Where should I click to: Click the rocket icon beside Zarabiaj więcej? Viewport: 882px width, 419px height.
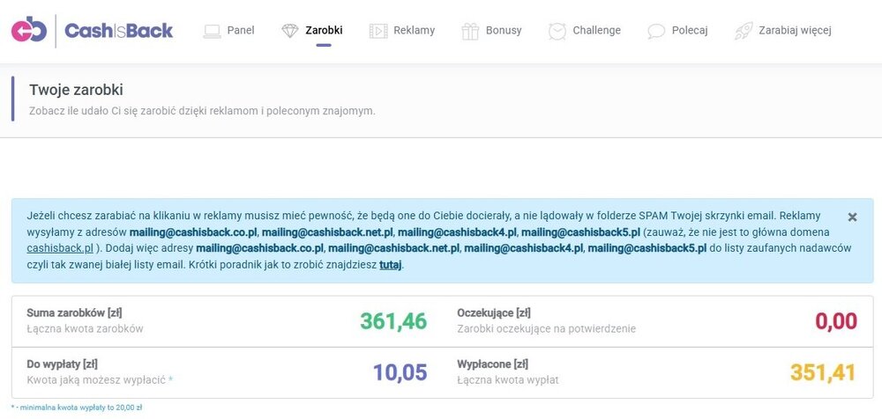point(744,31)
